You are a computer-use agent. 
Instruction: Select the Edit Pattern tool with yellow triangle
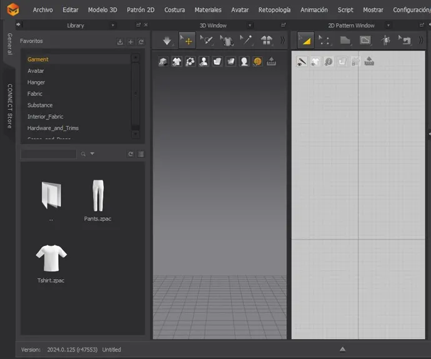coord(305,41)
